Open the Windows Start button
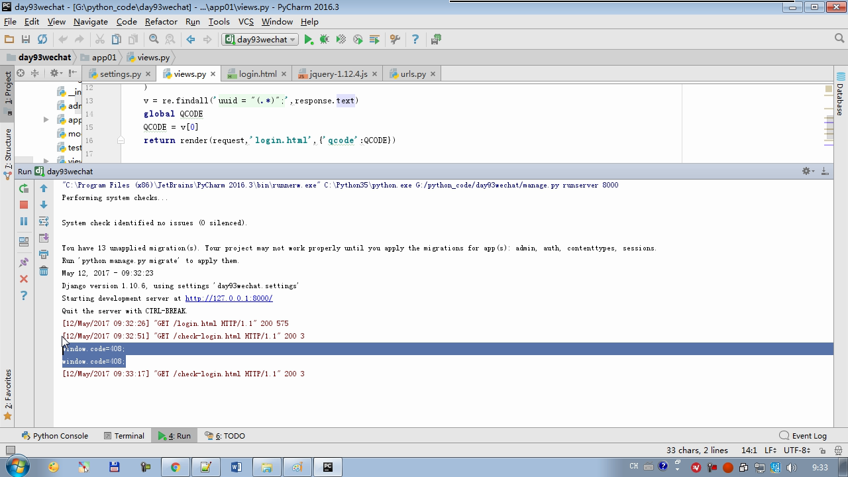The width and height of the screenshot is (848, 477). 17,467
